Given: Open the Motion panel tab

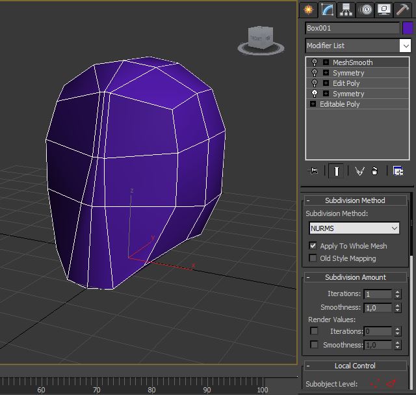Looking at the screenshot, I should [365, 9].
